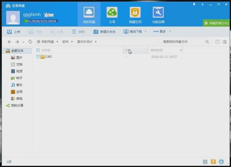Click the user avatar picture
The image size is (231, 167).
tap(13, 18)
